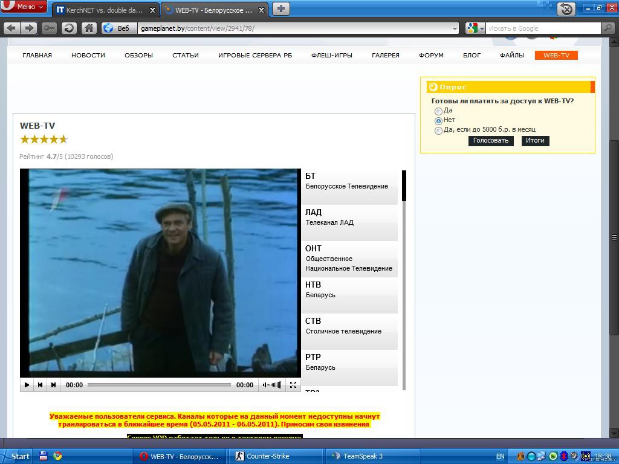The width and height of the screenshot is (619, 464).
Task: Switch to the KerchNET vs. double tab
Action: click(x=105, y=10)
